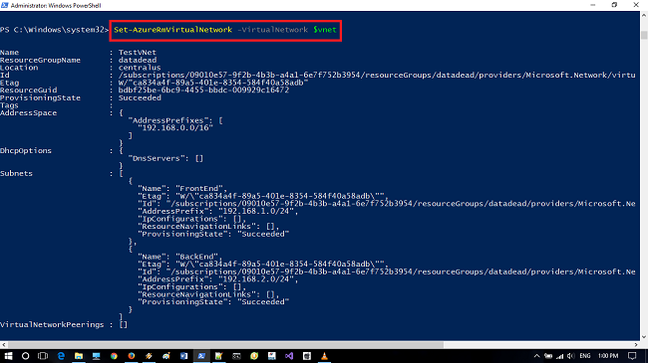Image resolution: width=648 pixels, height=363 pixels.
Task: Click the Name value TestVNet
Action: point(138,53)
